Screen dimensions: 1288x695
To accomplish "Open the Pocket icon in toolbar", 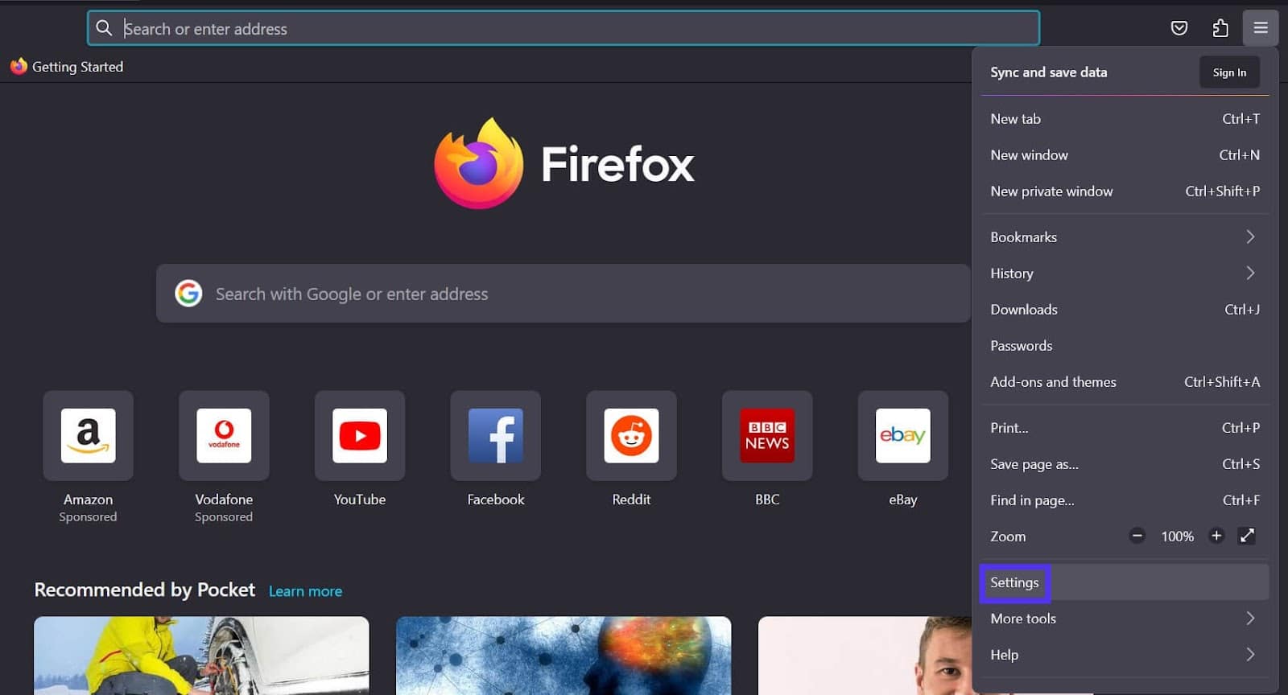I will (1179, 28).
